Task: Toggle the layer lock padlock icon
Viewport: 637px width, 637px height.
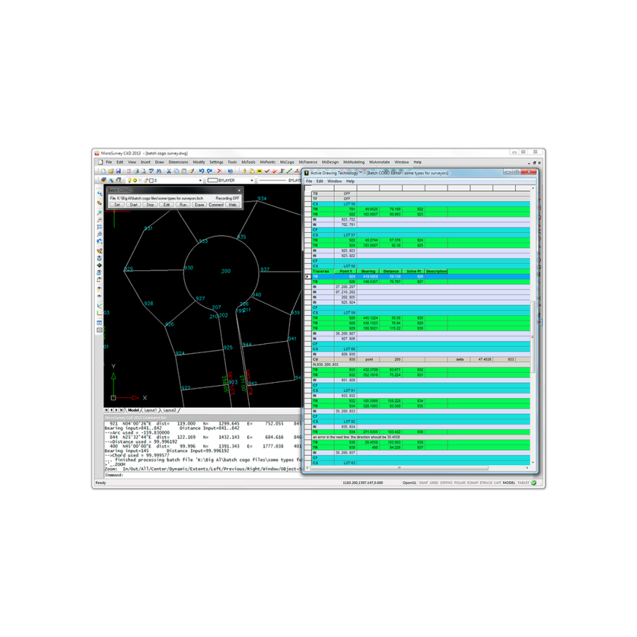Action: pos(145,180)
